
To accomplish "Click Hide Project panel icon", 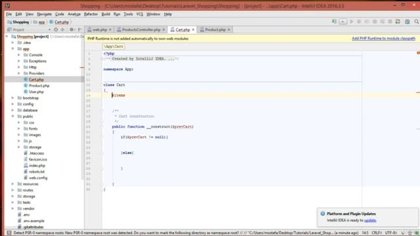I will pos(80,29).
